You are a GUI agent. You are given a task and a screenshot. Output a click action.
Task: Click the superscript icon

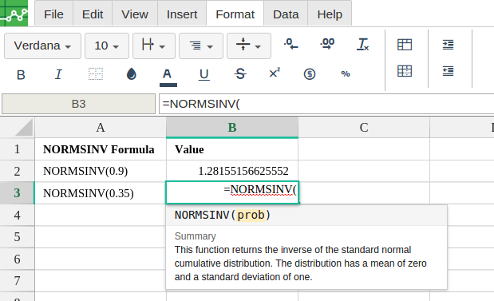click(x=275, y=73)
